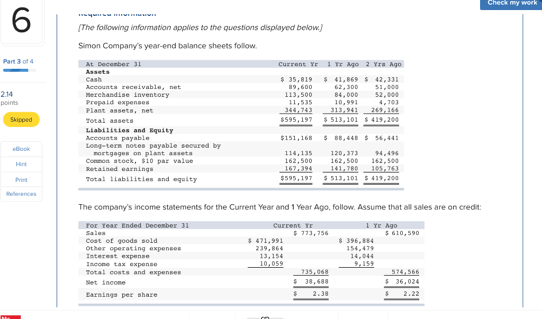
Task: Reveal the Hint for this question
Action: 21,164
